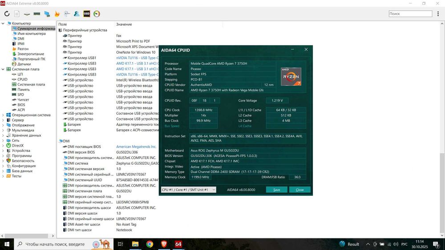This screenshot has width=445, height=250.
Task: Click the Поиск search field
Action: tap(410, 14)
